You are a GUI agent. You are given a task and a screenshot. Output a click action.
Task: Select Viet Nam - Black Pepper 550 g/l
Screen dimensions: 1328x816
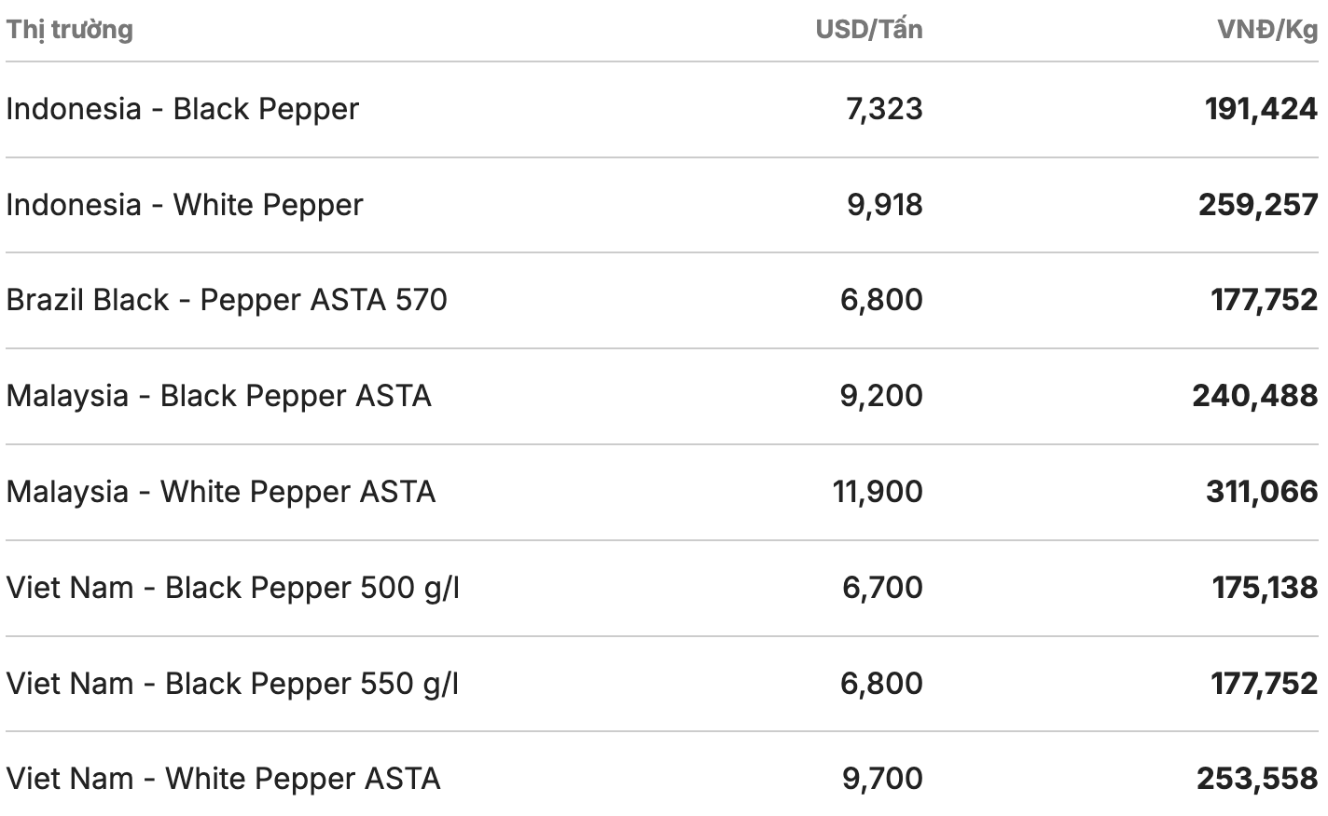pos(233,684)
